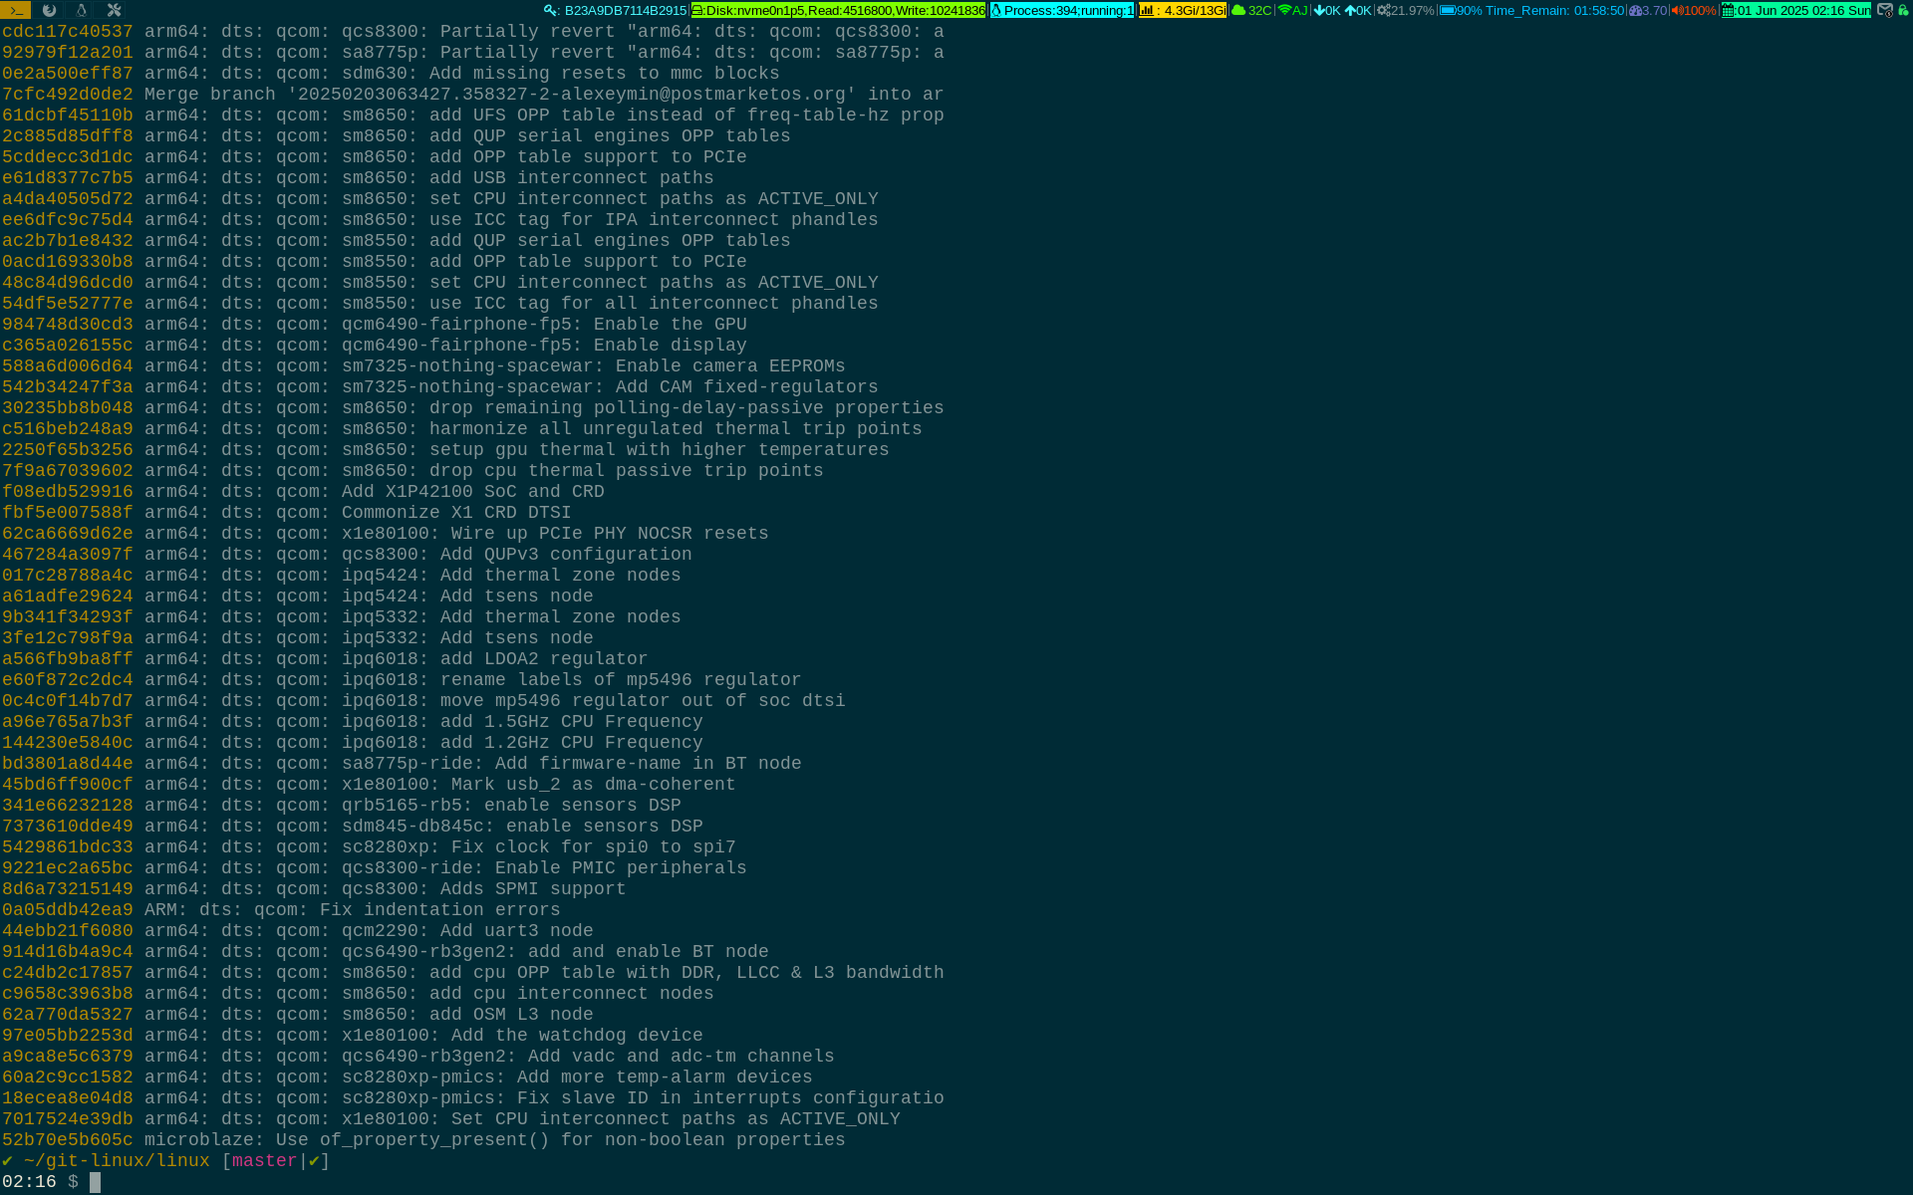
Task: Click the key icon beside B23A9DB7114B2915
Action: (x=551, y=11)
